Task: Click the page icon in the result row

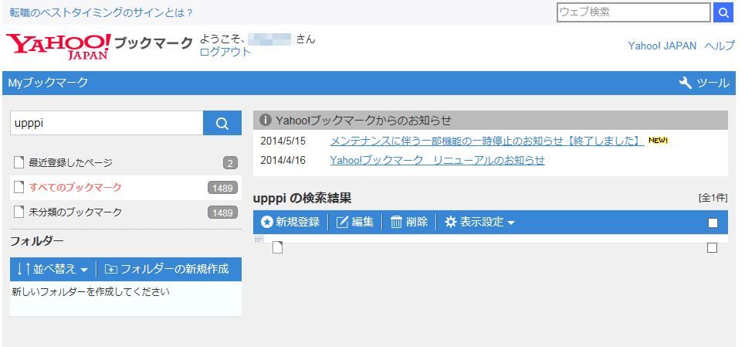Action: [x=277, y=247]
